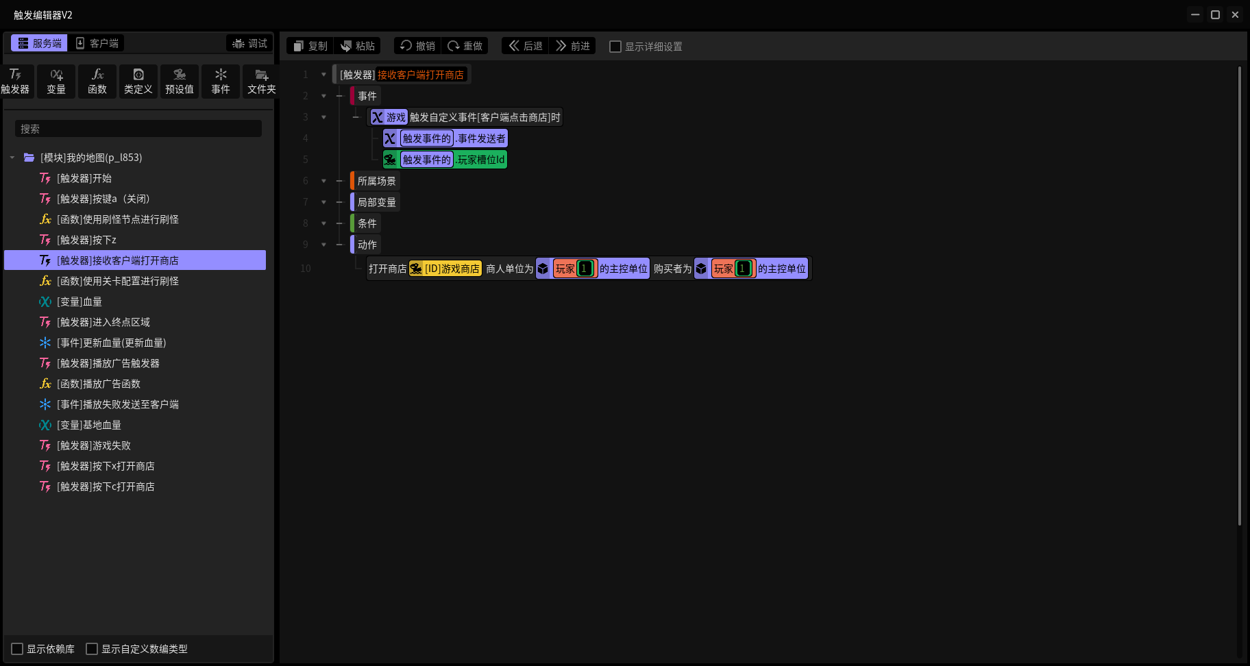Expand the 局部变量 section arrow
1250x666 pixels.
323,202
